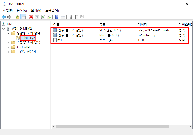The image size is (193, 135).
Task: Select the 정방향 조회 영역 tree label
Action: 28,33
